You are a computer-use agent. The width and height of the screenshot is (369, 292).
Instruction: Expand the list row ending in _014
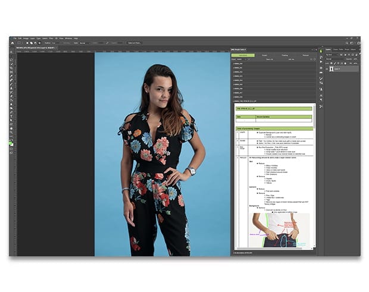(274, 80)
